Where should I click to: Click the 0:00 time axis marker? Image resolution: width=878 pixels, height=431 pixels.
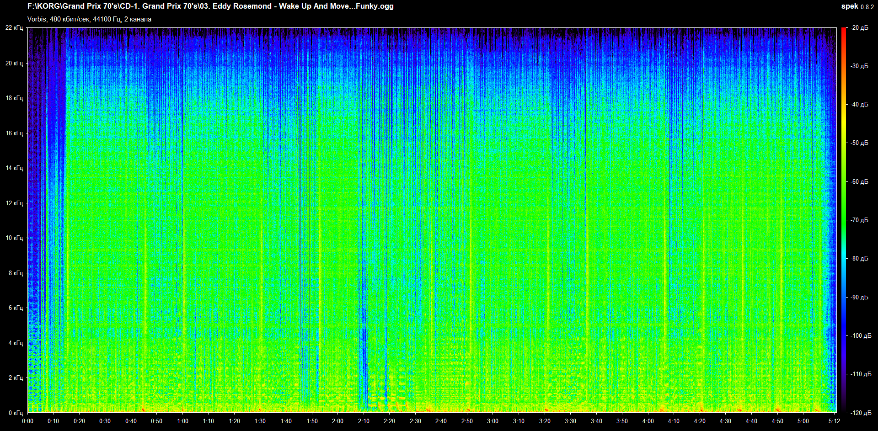(x=27, y=421)
